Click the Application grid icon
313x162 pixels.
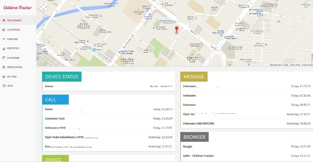pos(4,67)
